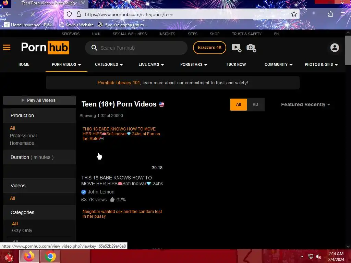Open uploader John Lemon's profile
This screenshot has width=351, height=263.
101,192
